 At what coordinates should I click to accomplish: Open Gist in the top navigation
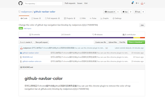coord(86,3)
